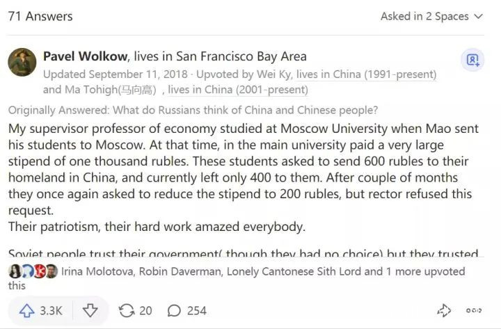Click the Lonely Cantonese Sith Lord name
Screen dimensions: 501x329
303,272
